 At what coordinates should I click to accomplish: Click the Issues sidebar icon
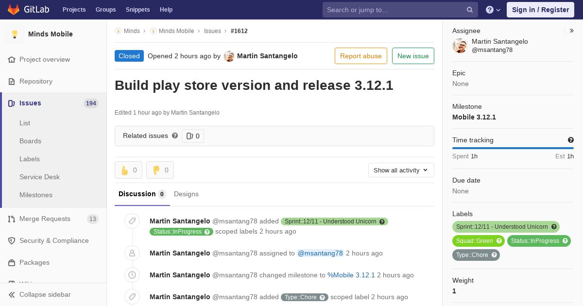pyautogui.click(x=12, y=103)
